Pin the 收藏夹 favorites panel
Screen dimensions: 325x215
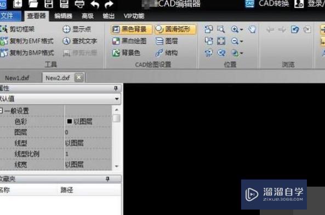(107, 178)
